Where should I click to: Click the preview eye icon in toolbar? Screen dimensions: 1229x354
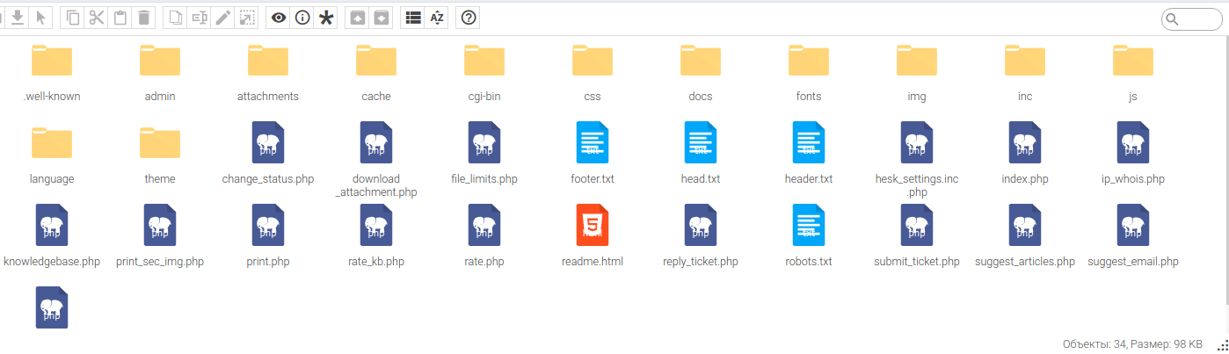coord(279,18)
